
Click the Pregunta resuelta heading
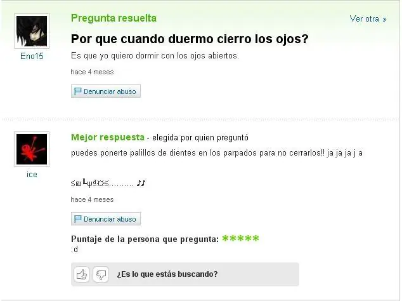tap(113, 18)
